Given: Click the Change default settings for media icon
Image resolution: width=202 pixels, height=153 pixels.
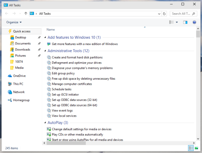Looking at the screenshot, I should click(49, 129).
